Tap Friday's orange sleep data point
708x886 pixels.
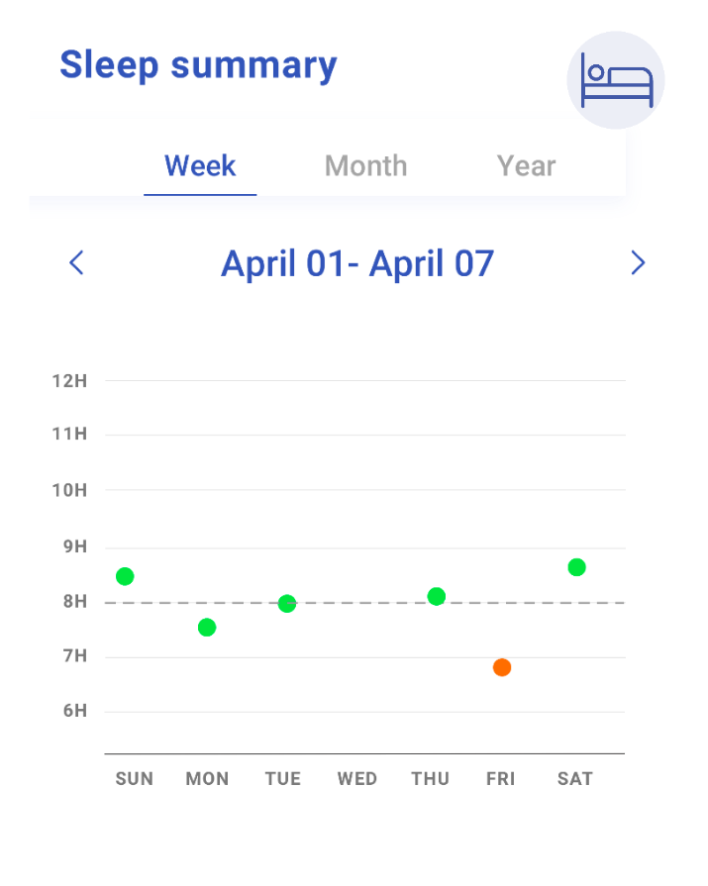point(502,667)
